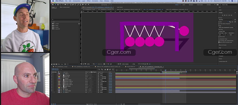The width and height of the screenshot is (238, 105).
Task: Click the motion blur icon in timeline
Action: coord(110,70)
